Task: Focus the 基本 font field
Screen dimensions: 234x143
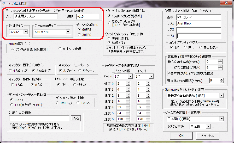Action: point(199,17)
